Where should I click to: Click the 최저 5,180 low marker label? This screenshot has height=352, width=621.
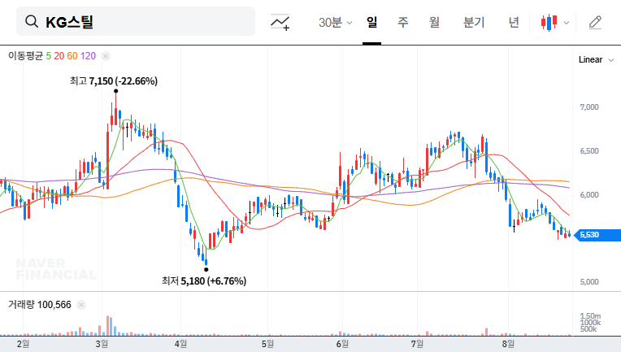[x=204, y=281]
